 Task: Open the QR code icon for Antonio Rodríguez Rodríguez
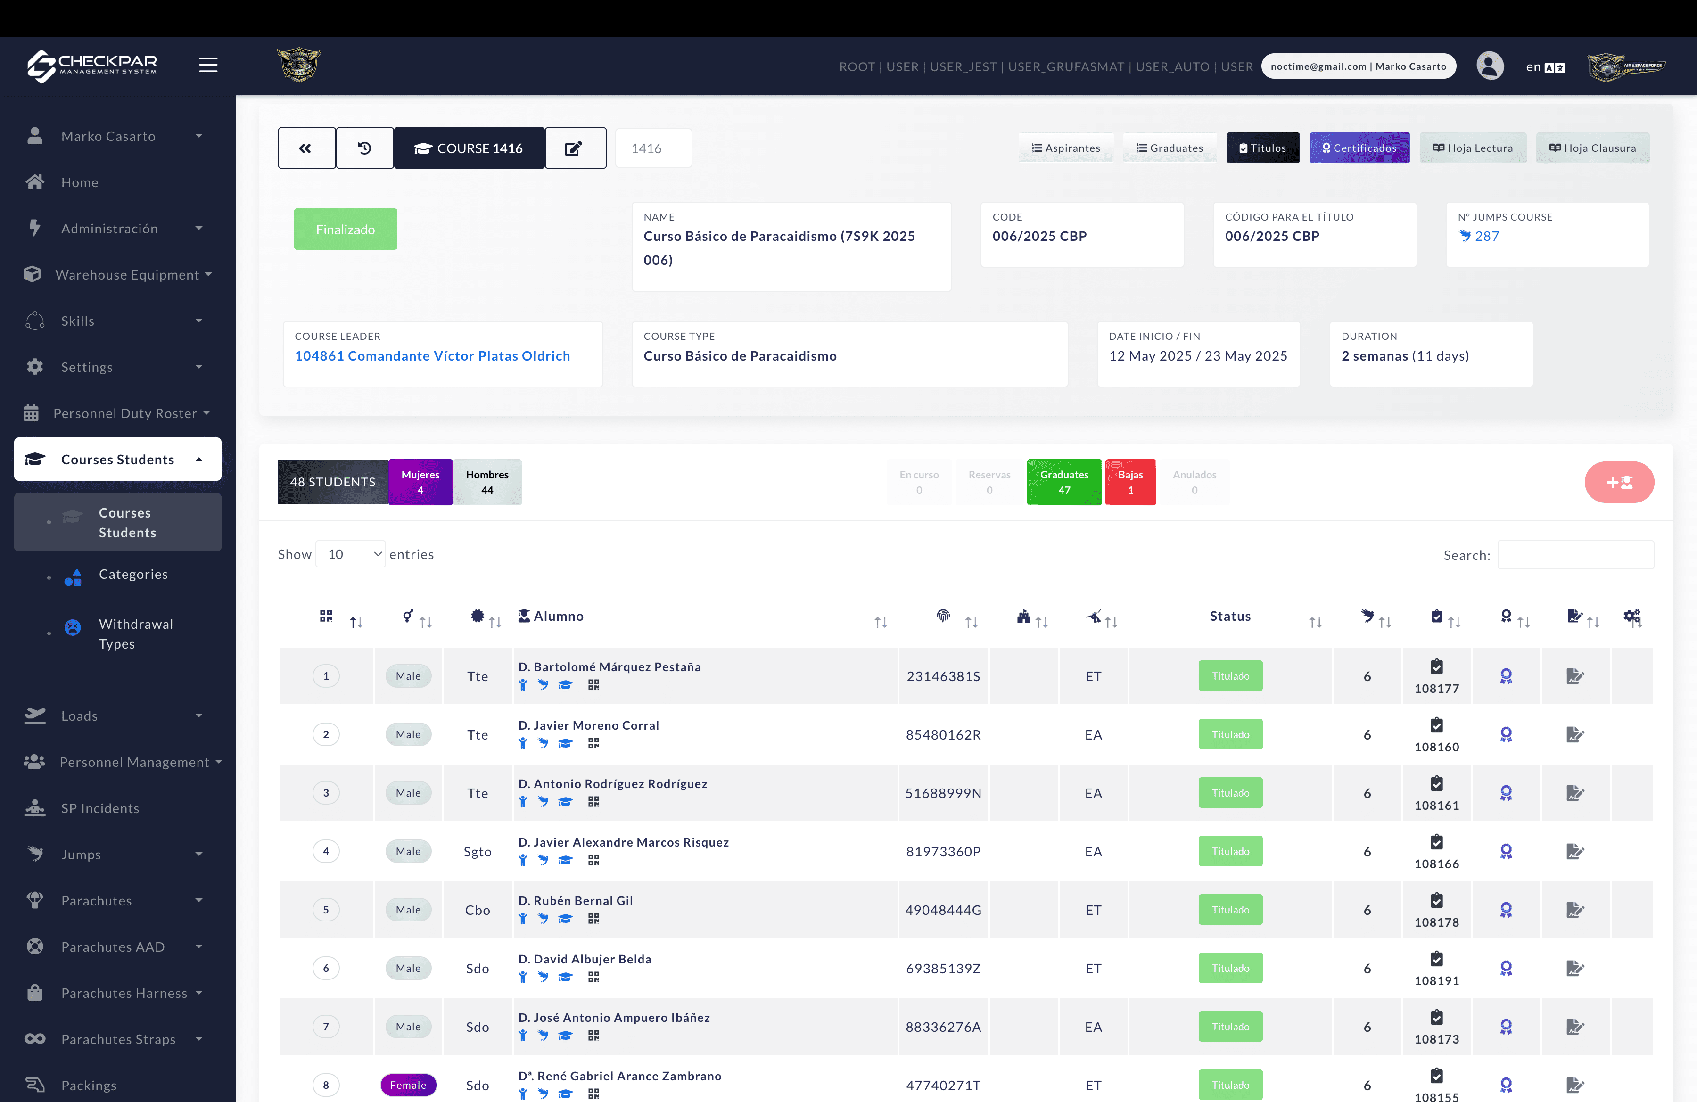pos(594,802)
